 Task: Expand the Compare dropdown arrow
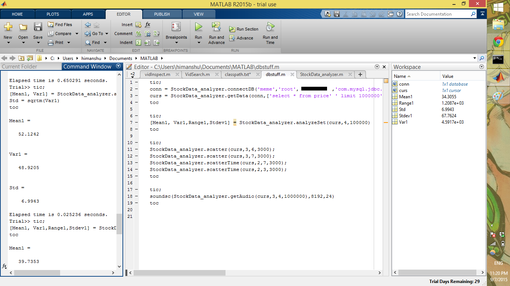(77, 34)
